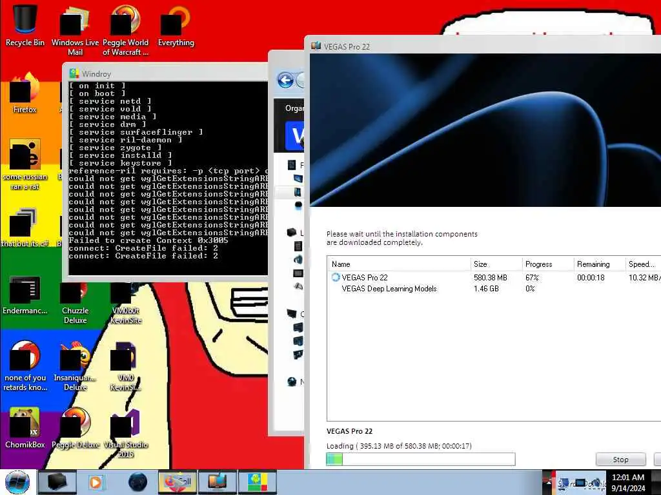661x495 pixels.
Task: Select the VEGAS Pro 22 download row
Action: point(494,277)
